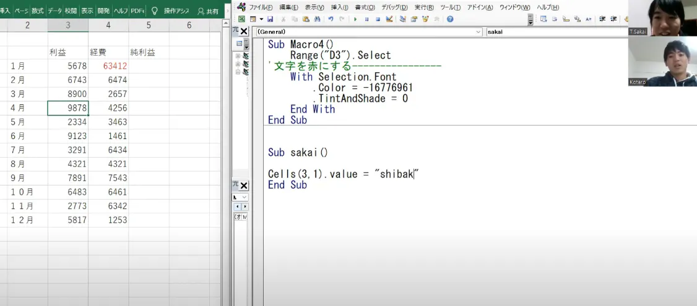The width and height of the screenshot is (697, 306).
Task: Close the project explorer pane
Action: tap(244, 32)
